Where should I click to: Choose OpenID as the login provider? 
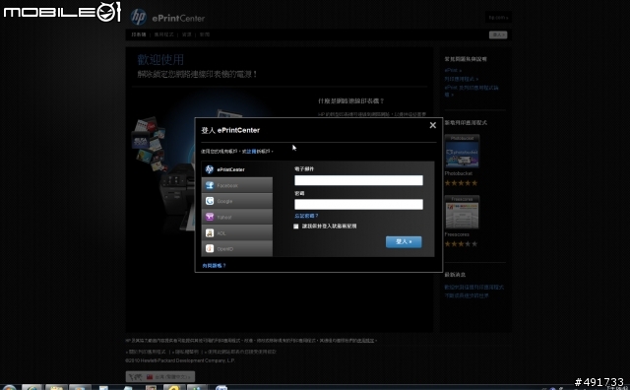tap(237, 249)
